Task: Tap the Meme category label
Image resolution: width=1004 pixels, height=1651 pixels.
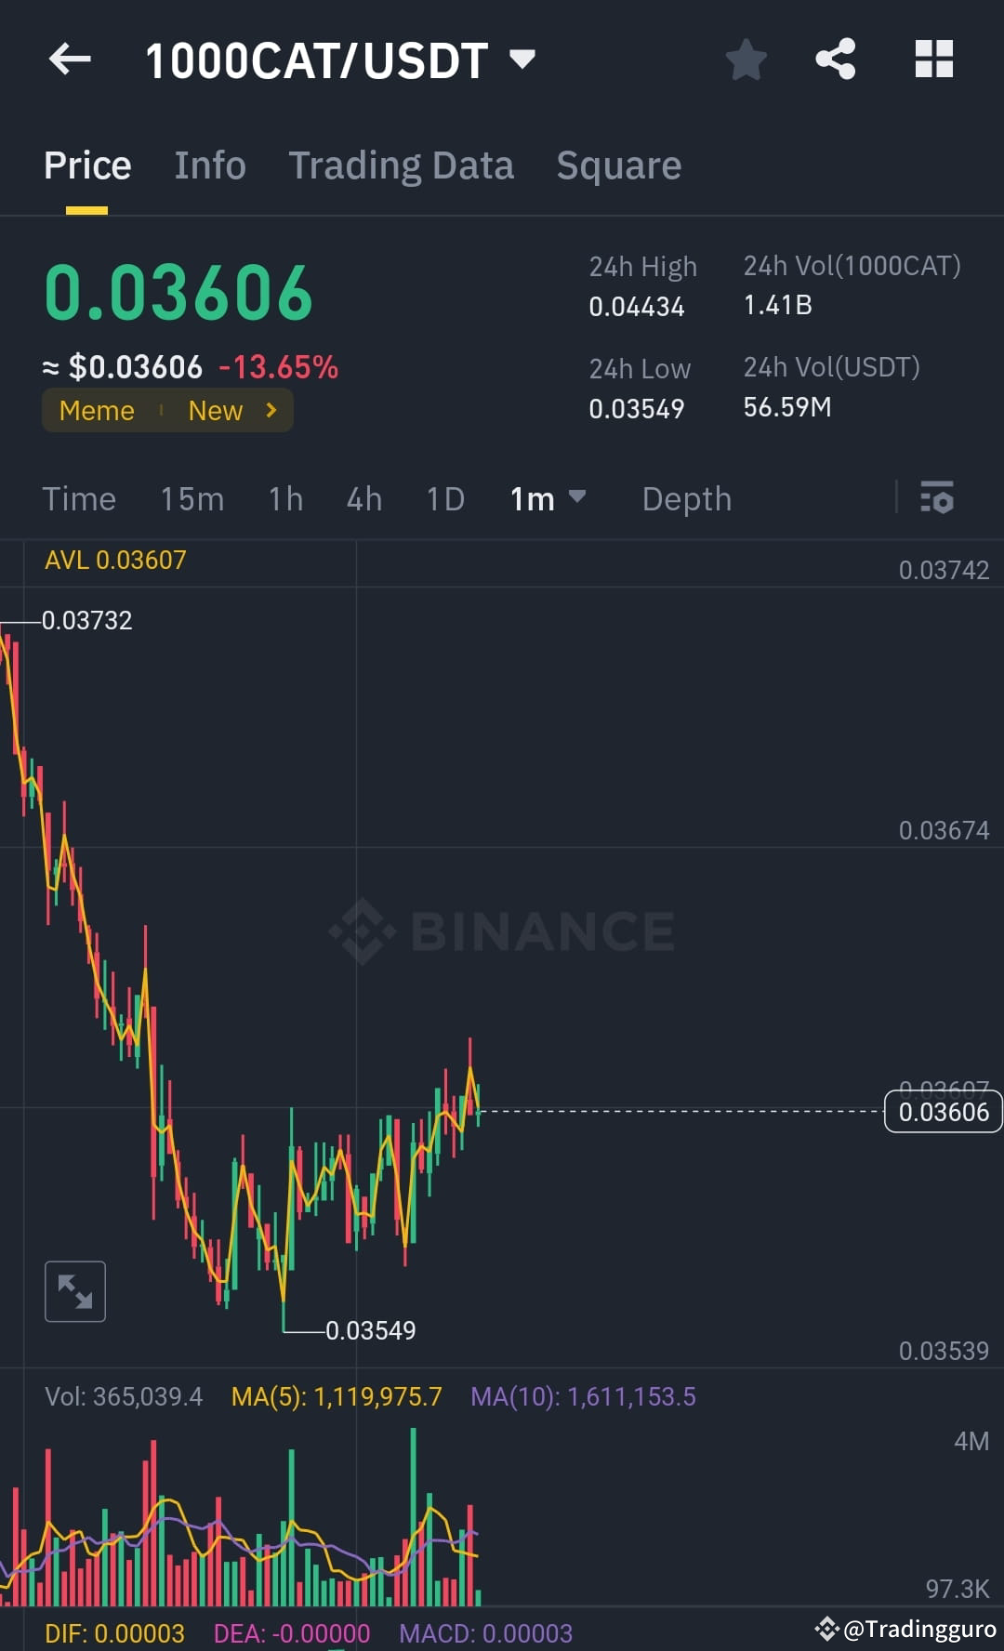Action: point(96,410)
